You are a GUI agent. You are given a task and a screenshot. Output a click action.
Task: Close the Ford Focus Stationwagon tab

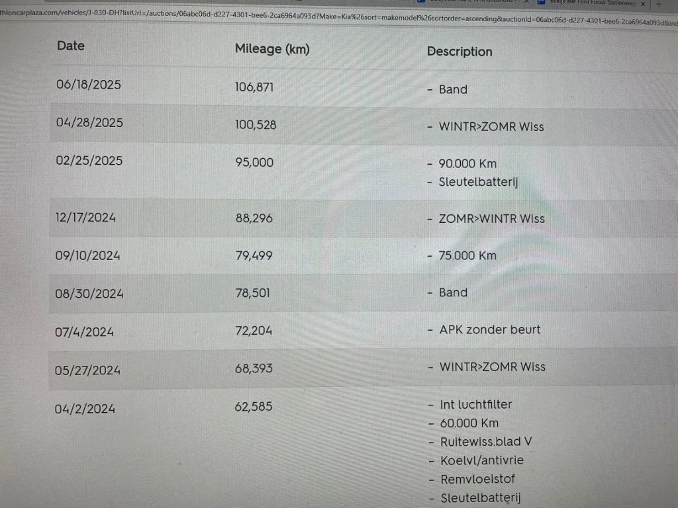pos(642,4)
